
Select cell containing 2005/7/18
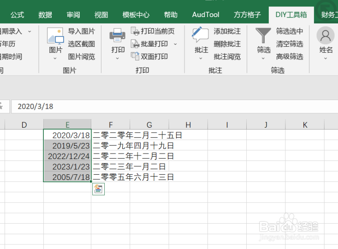pyautogui.click(x=67, y=177)
